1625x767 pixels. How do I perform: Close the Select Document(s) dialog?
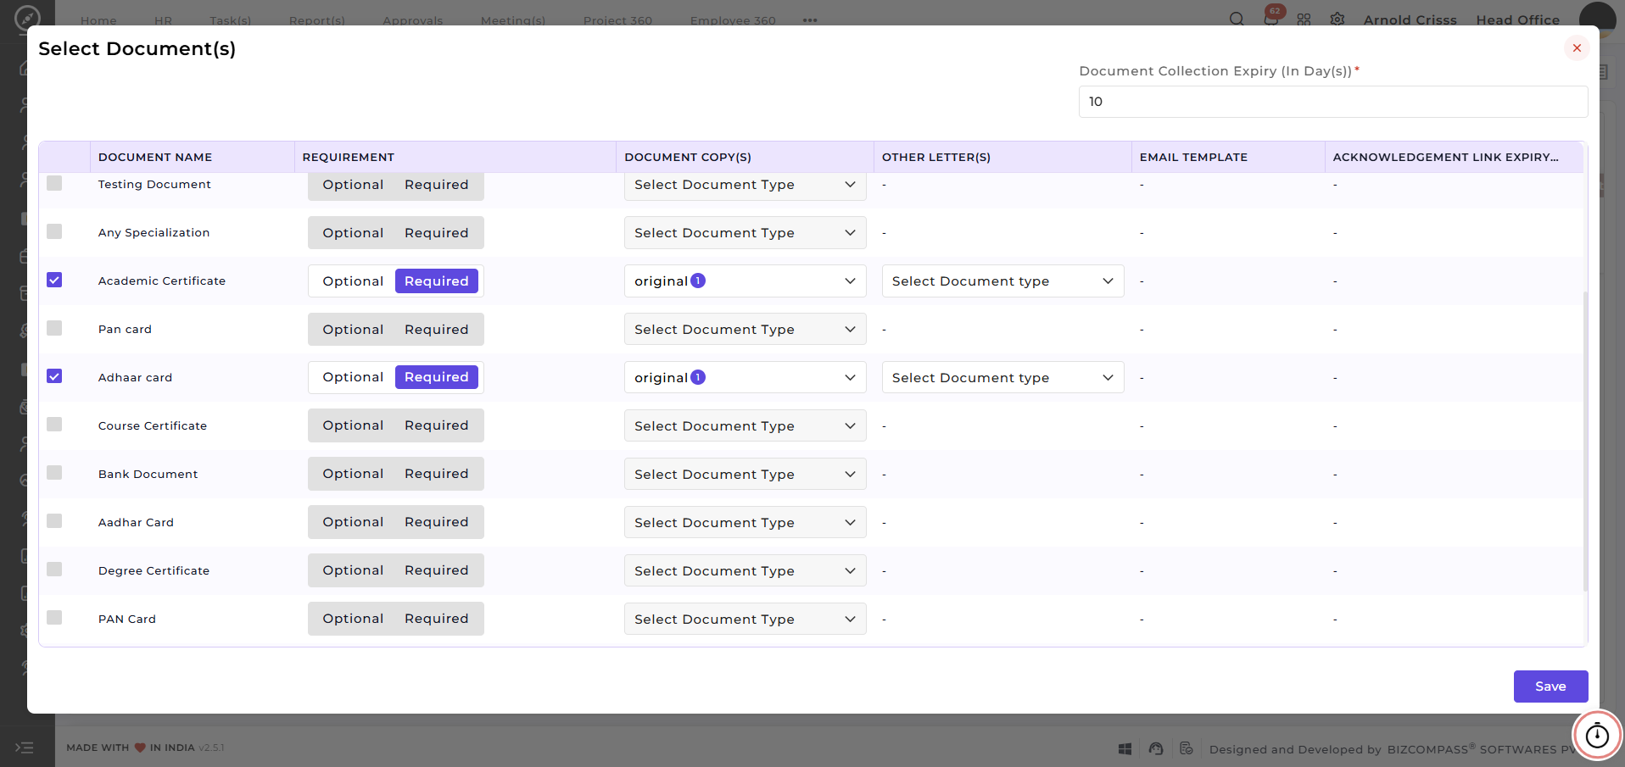pos(1577,48)
